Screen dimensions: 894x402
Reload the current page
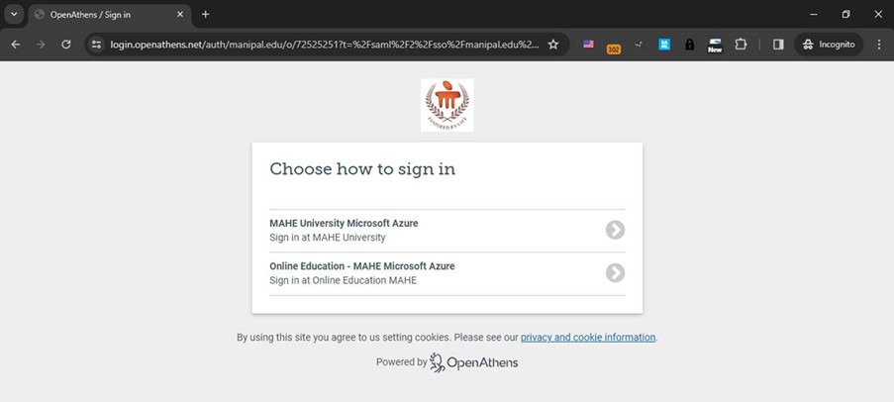(66, 45)
